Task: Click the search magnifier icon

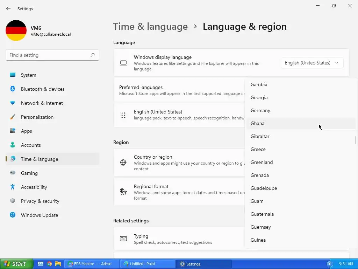Action: (92, 55)
